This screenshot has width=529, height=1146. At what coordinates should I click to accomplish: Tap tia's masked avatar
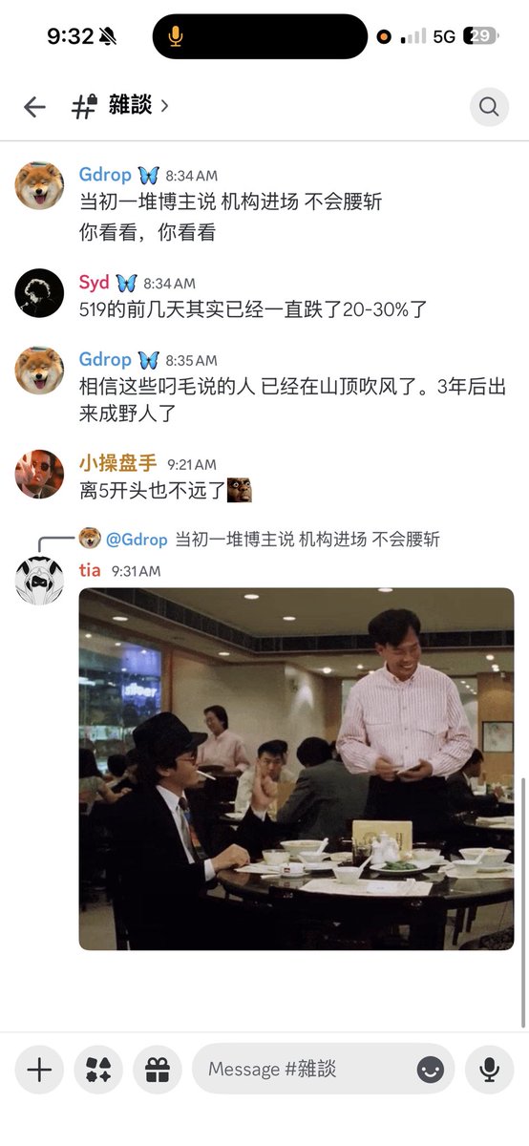click(39, 581)
